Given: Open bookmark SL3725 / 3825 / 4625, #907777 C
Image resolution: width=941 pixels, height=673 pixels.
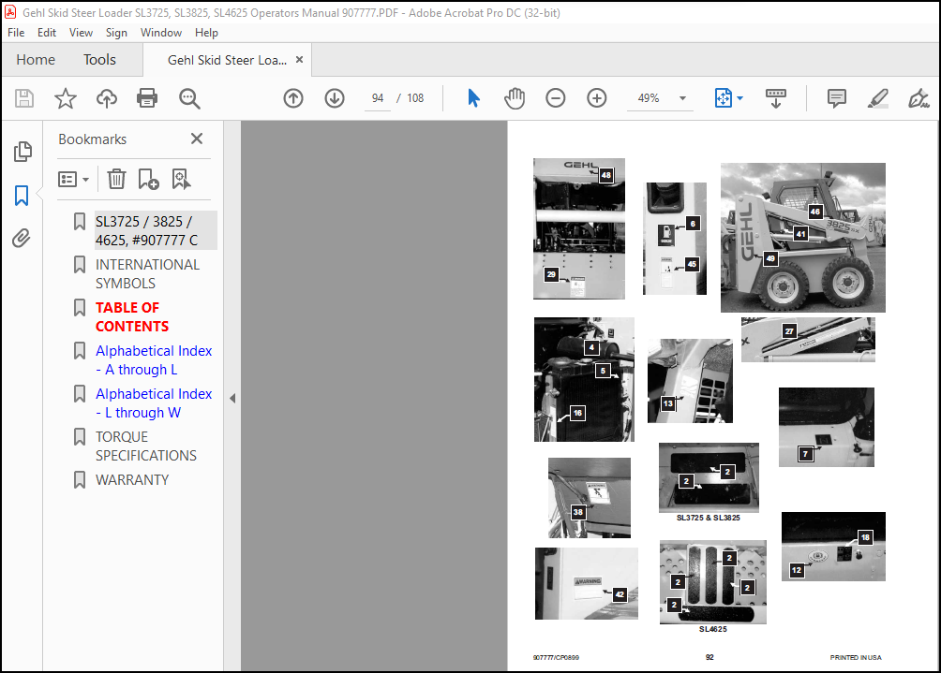Looking at the screenshot, I should click(x=156, y=230).
